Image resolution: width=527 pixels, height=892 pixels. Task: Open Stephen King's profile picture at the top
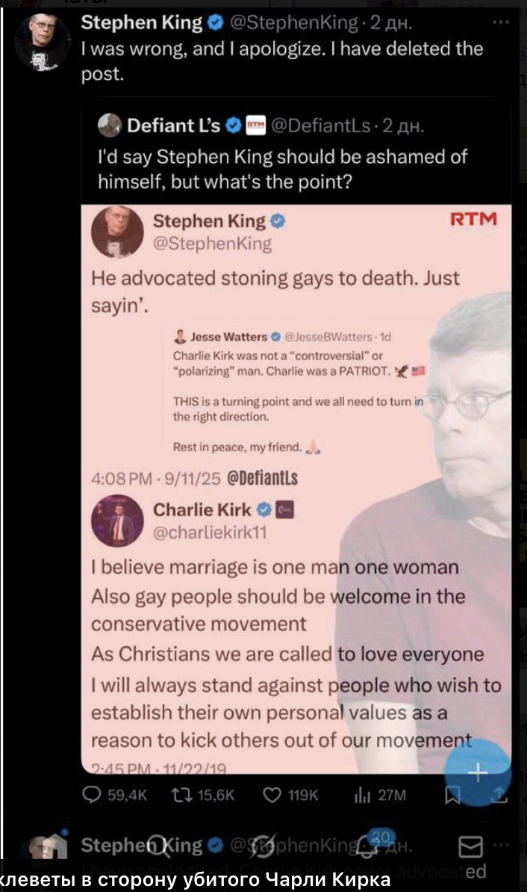(x=42, y=43)
